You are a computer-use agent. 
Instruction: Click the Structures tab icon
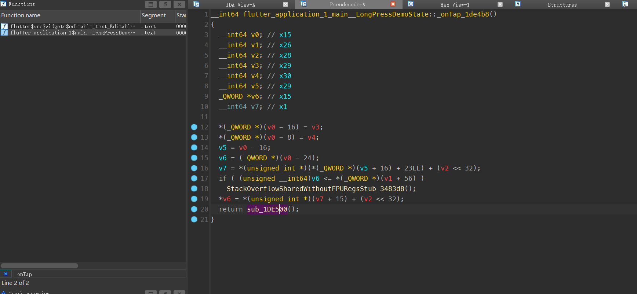[518, 4]
